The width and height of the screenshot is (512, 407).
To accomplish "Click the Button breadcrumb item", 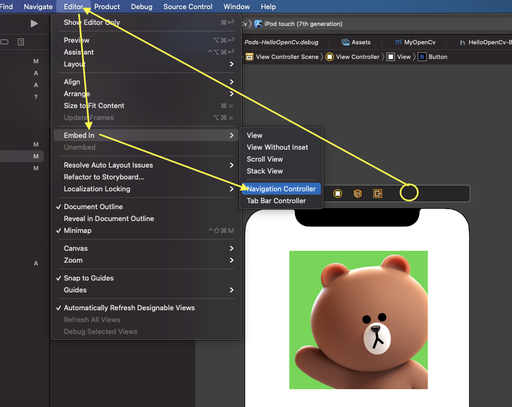I will pos(432,57).
